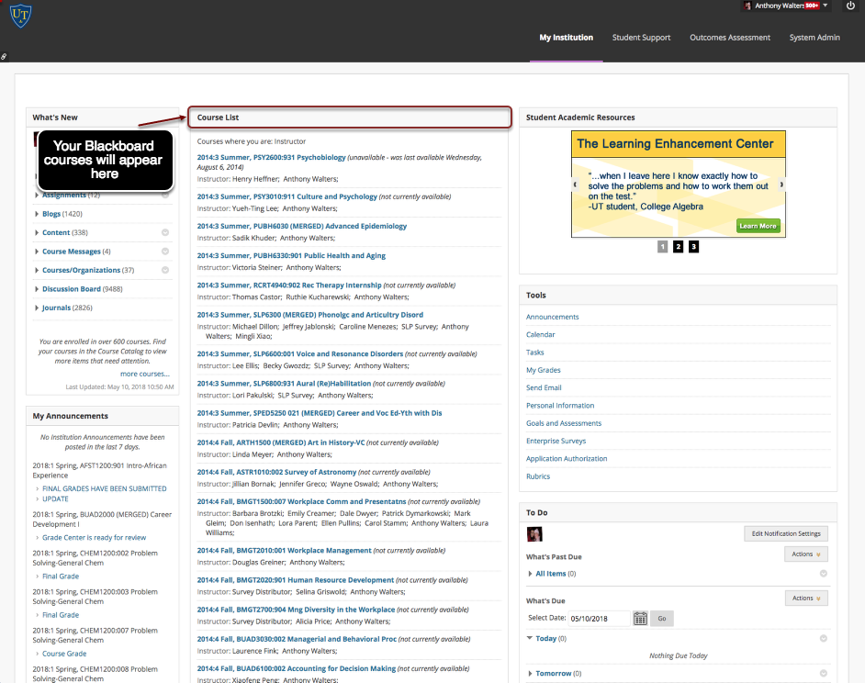Open Goals and Assessments link
Screen dimensions: 865x683
tap(563, 423)
